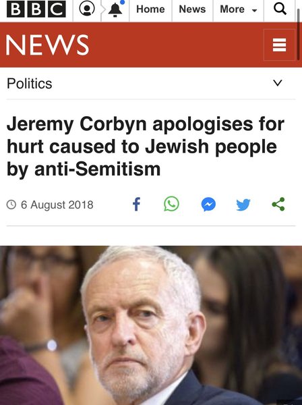The width and height of the screenshot is (302, 405).
Task: Share article on Facebook
Action: (x=136, y=205)
